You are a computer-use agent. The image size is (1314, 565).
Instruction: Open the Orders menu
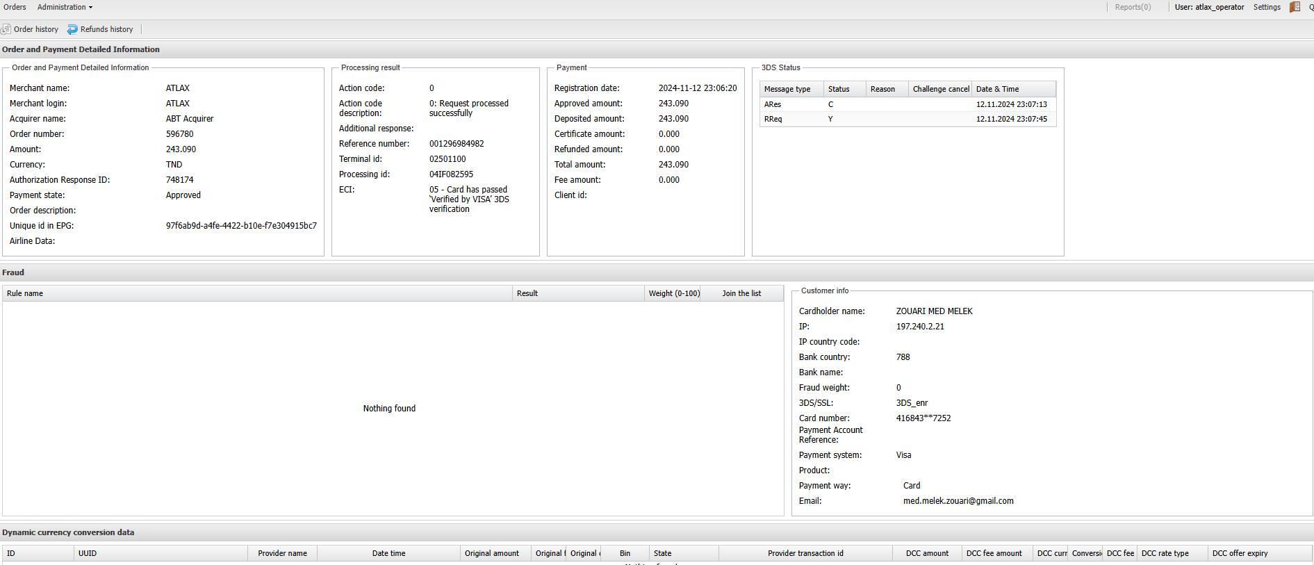pyautogui.click(x=15, y=7)
